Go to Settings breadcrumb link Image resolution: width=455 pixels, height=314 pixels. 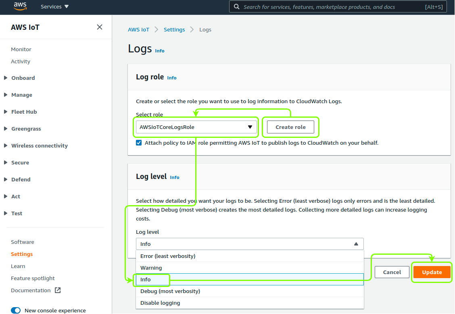[174, 29]
